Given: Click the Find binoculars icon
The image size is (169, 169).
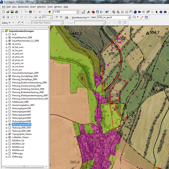Looking at the screenshot, I should tap(165, 12).
